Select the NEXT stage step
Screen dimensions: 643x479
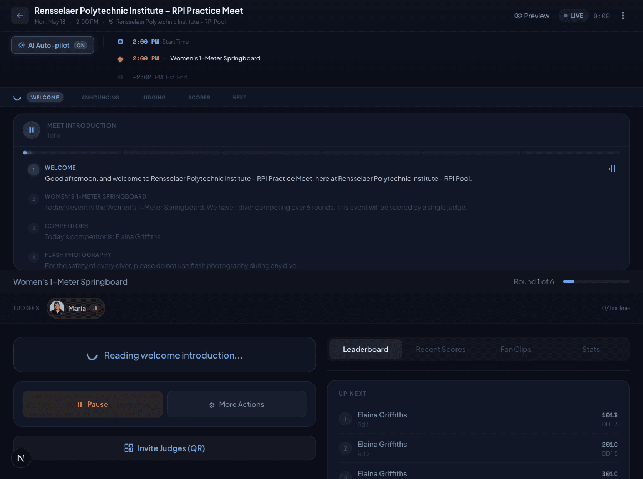coord(239,97)
